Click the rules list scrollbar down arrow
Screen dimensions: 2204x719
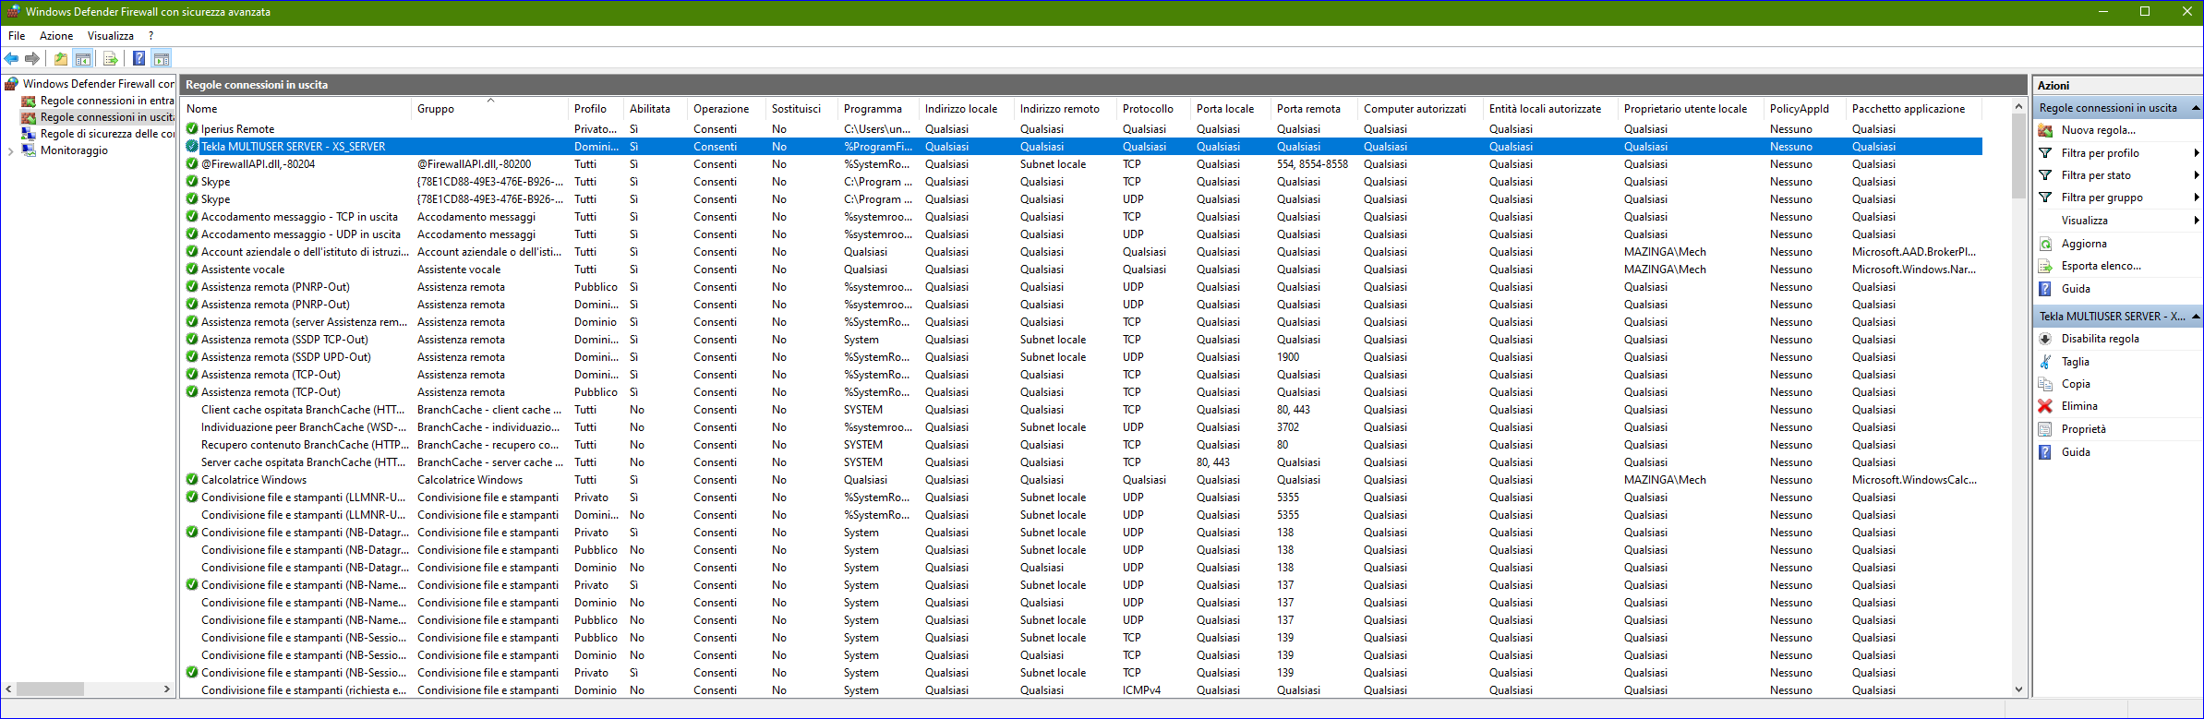2018,689
